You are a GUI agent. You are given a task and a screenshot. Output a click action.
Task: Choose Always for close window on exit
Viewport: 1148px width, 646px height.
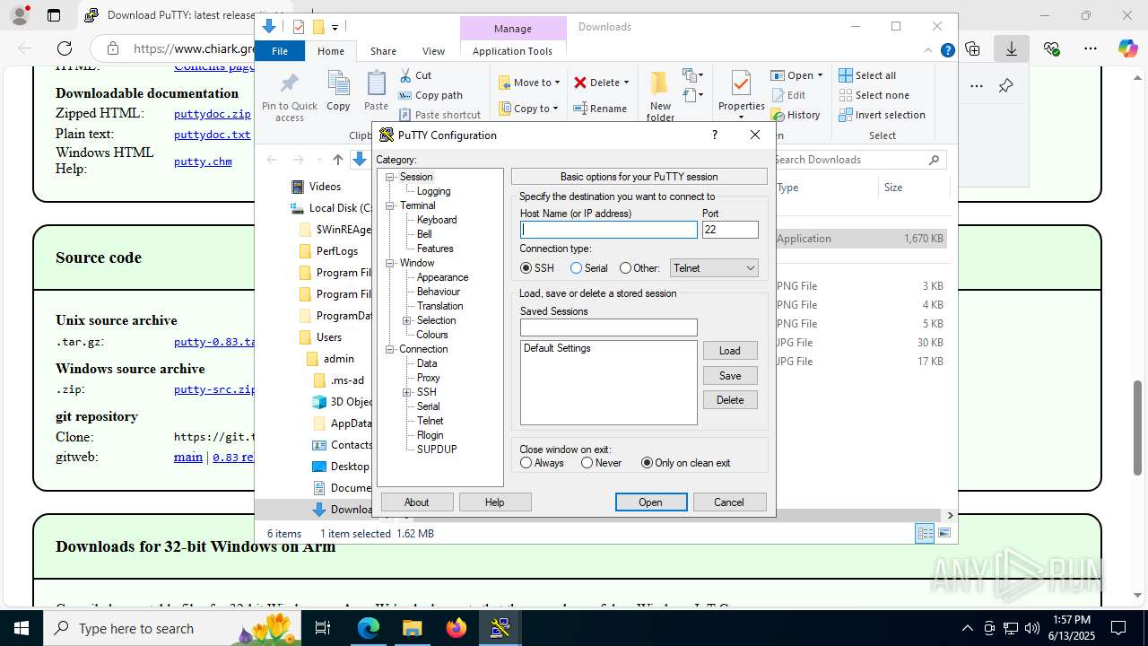[x=526, y=463]
